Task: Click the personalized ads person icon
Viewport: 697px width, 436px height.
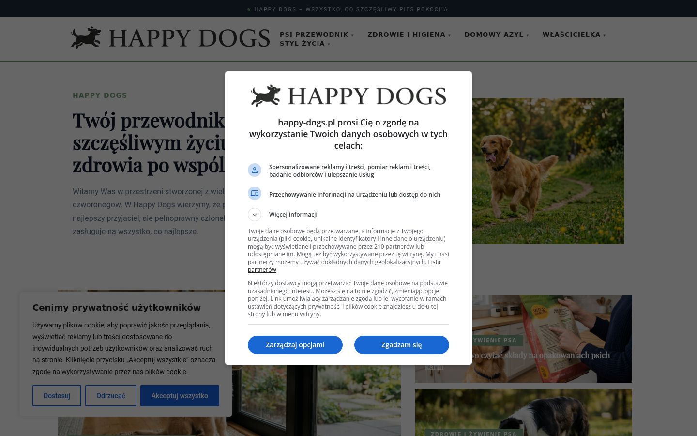Action: click(x=255, y=170)
